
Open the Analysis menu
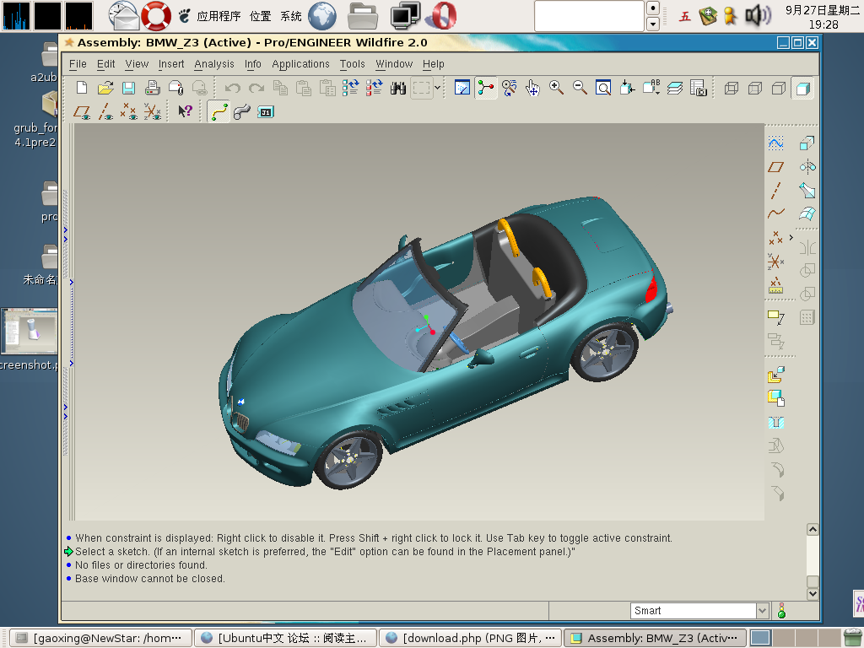213,64
